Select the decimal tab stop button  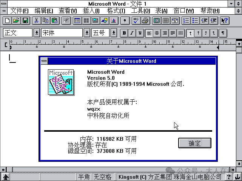pyautogui.click(x=214, y=33)
